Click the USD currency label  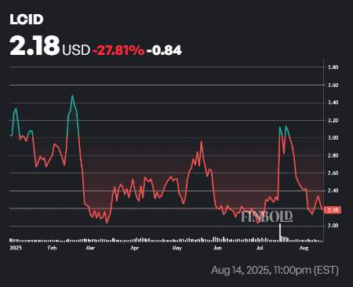[76, 50]
